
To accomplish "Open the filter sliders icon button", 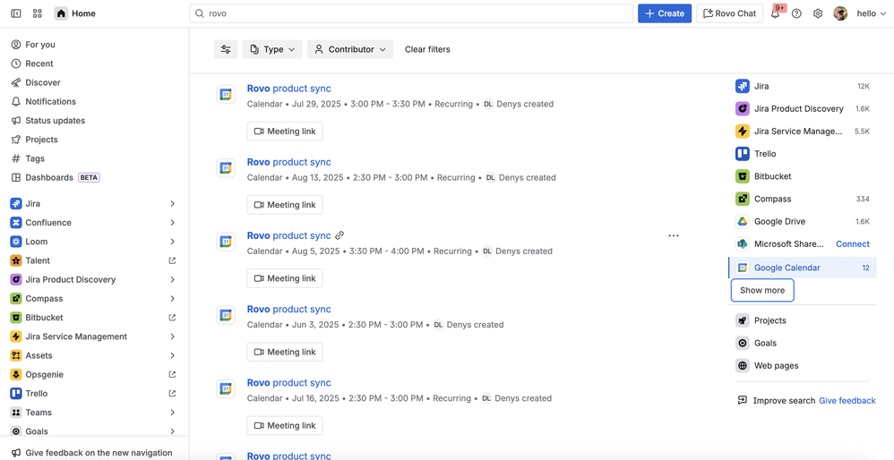I will pos(226,49).
